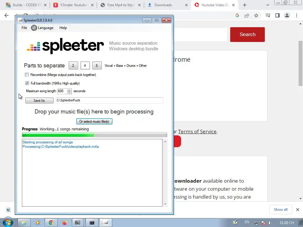Viewport: 303px width, 227px height.
Task: Click the Save to button
Action: 39,100
